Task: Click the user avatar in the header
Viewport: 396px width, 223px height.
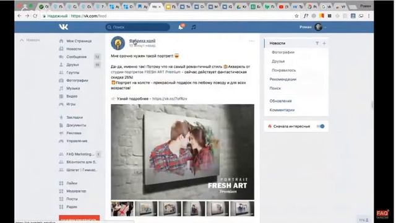Action: point(318,27)
